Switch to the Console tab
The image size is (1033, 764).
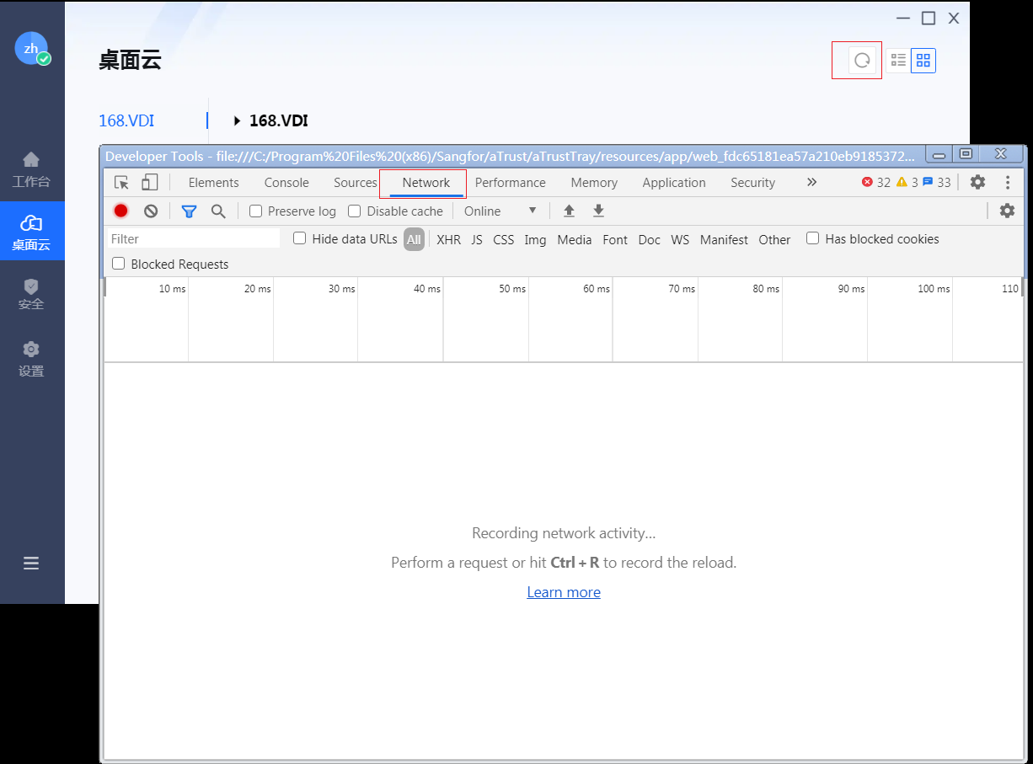pyautogui.click(x=286, y=183)
